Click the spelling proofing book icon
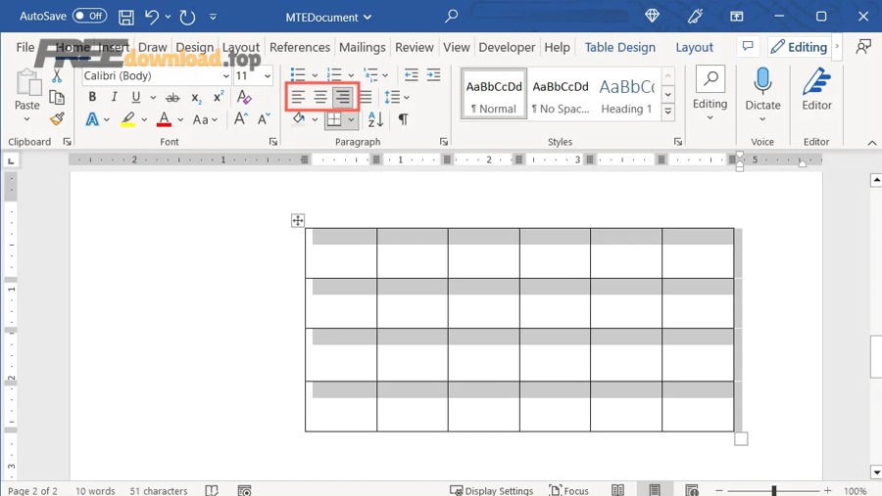The height and width of the screenshot is (496, 882). [x=212, y=490]
